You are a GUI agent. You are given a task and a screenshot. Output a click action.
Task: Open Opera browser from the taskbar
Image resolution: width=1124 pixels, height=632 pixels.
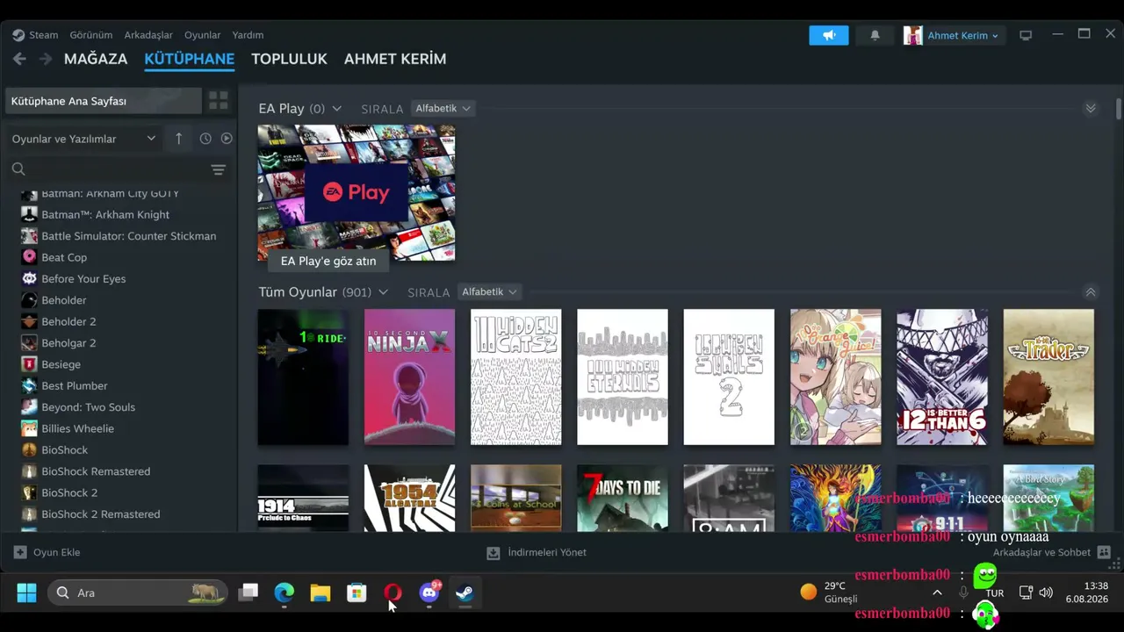click(x=393, y=592)
